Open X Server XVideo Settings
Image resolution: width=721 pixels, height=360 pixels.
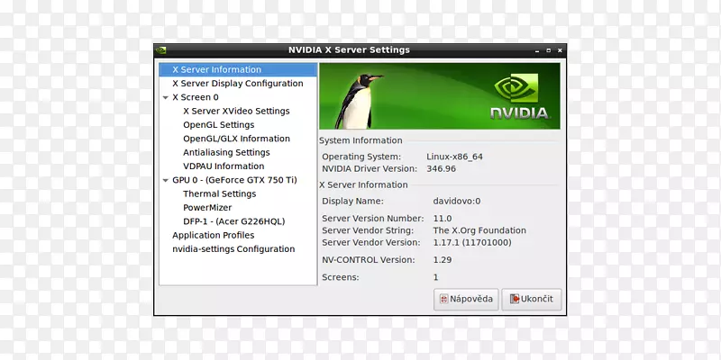[236, 111]
